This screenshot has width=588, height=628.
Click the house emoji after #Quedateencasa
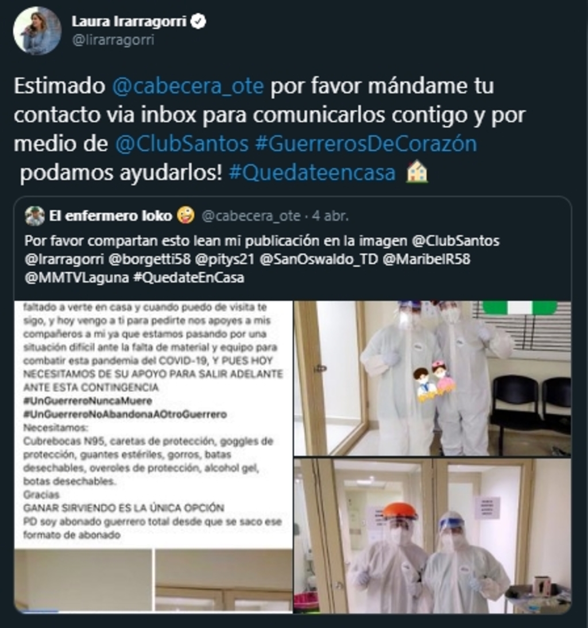click(417, 172)
